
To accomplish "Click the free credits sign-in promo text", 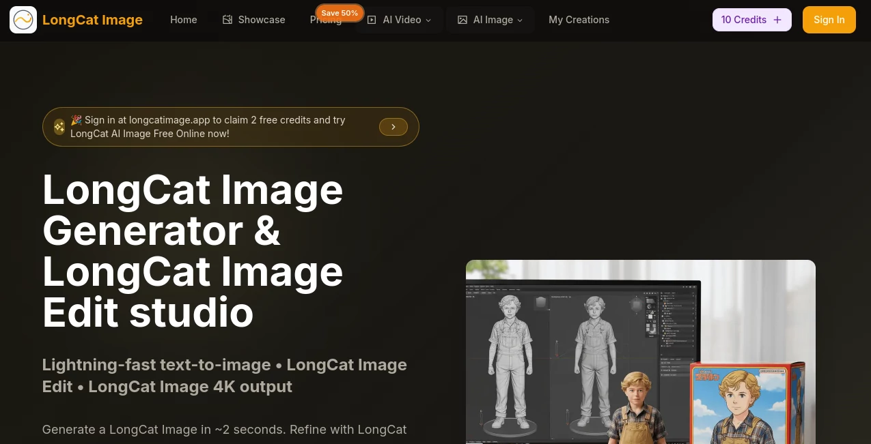I will coord(208,126).
